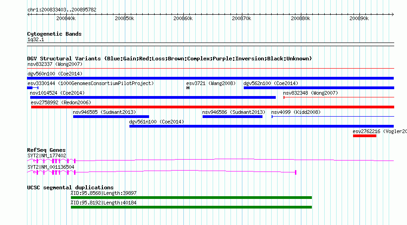
Task: Select the %ID:95.8568|Length:39897 label
Action: click(x=103, y=193)
